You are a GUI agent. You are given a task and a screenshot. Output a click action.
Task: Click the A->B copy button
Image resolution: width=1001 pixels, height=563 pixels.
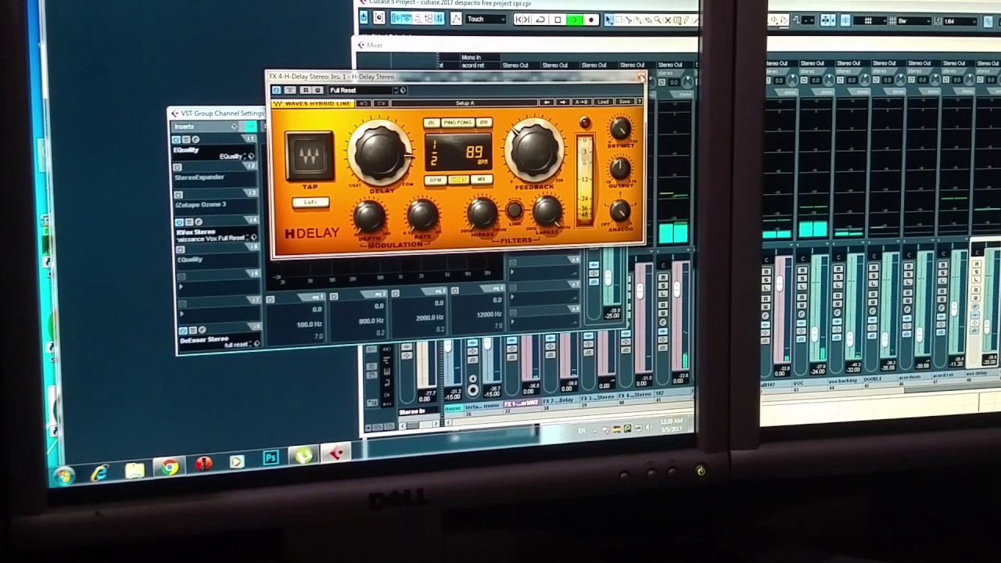[582, 102]
